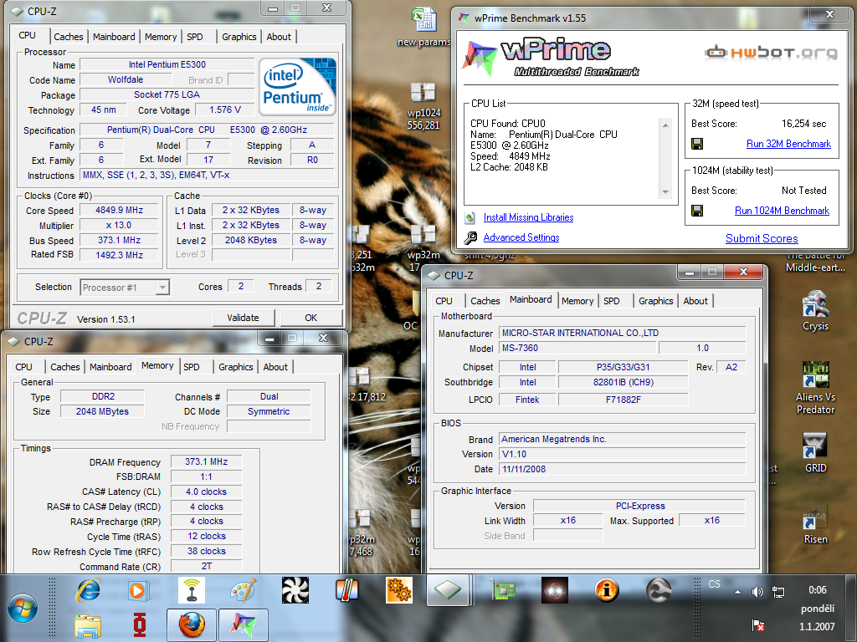
Task: Click the Intel Pentium inside logo
Action: pyautogui.click(x=297, y=86)
